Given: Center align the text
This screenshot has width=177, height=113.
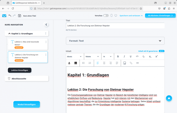Looking at the screenshot, I should coord(104,63).
